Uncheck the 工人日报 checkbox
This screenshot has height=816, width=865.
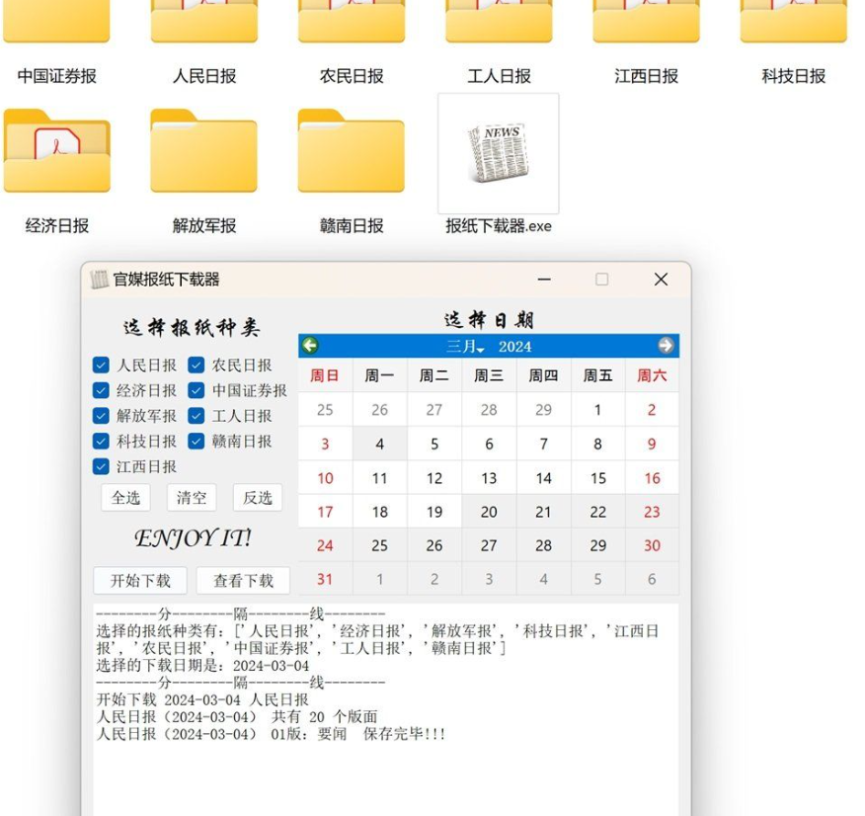click(197, 416)
